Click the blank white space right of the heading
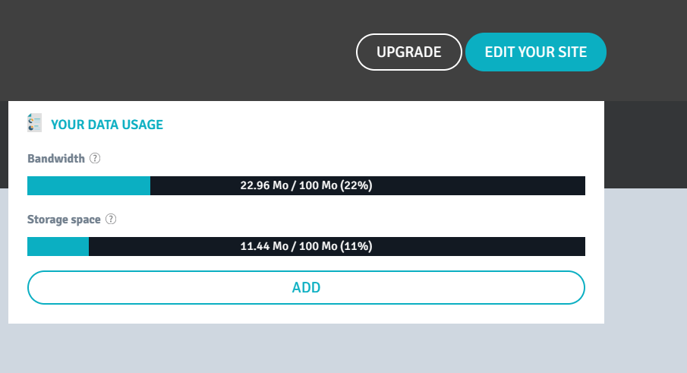The height and width of the screenshot is (373, 687). coord(373,125)
